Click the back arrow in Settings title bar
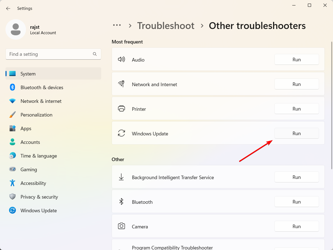This screenshot has height=250, width=333. coord(8,8)
